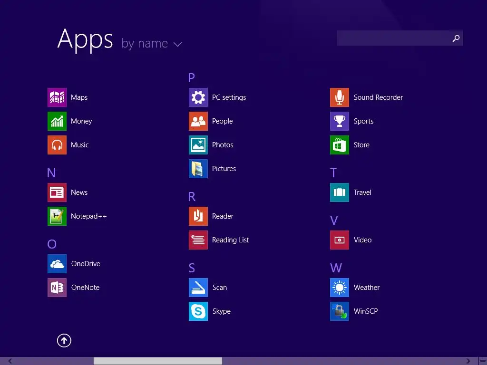This screenshot has width=487, height=365.
Task: Click the 'Pictures' text label
Action: (x=224, y=169)
